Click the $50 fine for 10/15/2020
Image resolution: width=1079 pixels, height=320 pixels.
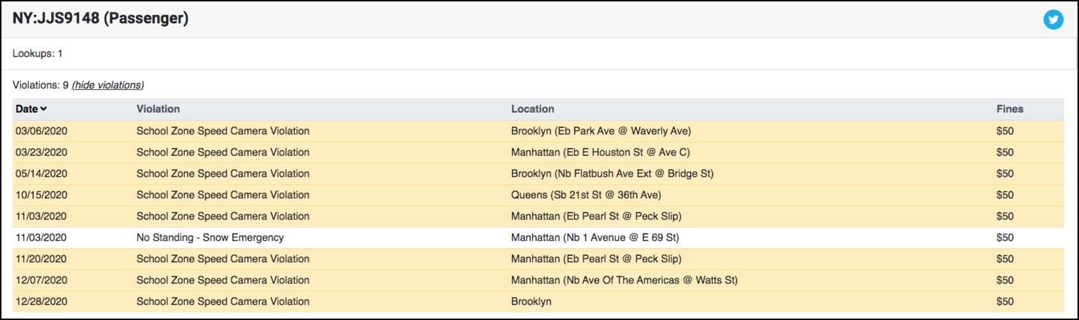click(x=1005, y=195)
